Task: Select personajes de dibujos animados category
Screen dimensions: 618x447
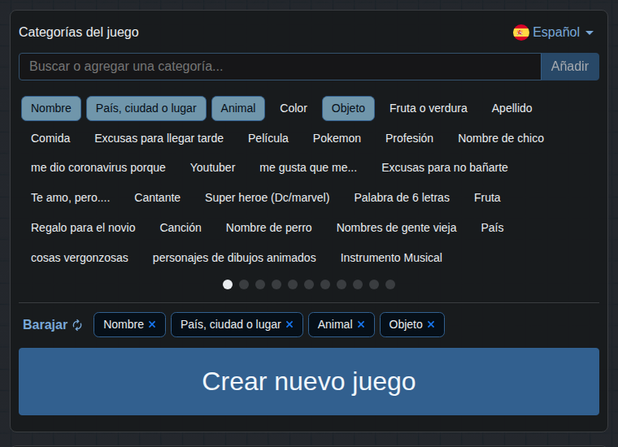Action: click(234, 258)
